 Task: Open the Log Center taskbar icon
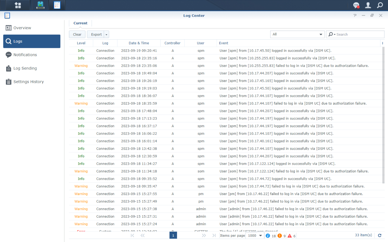57,5
